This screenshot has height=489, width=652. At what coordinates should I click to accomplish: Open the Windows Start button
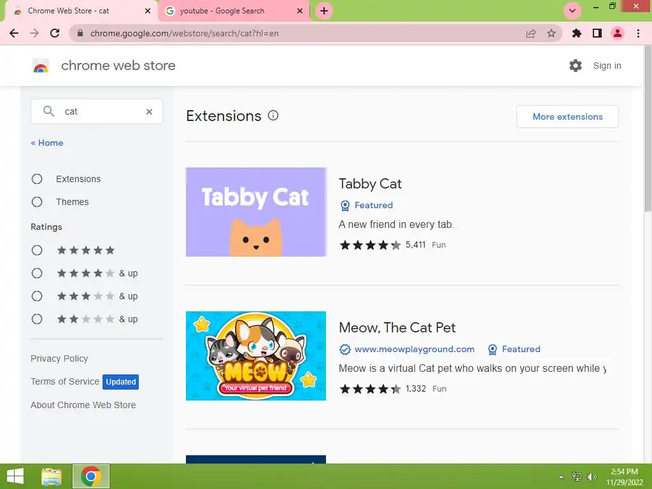click(x=15, y=476)
